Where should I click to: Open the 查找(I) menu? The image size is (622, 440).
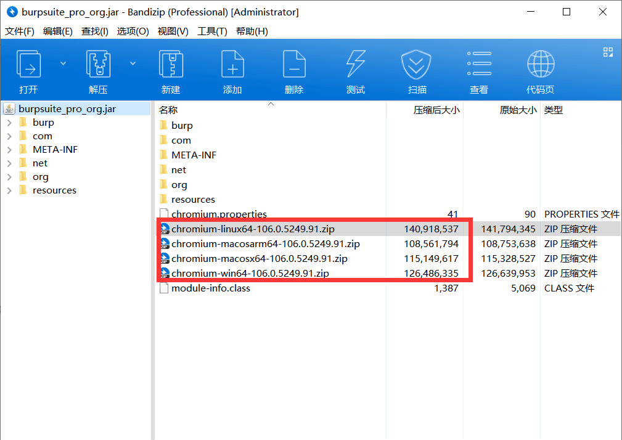(x=95, y=31)
